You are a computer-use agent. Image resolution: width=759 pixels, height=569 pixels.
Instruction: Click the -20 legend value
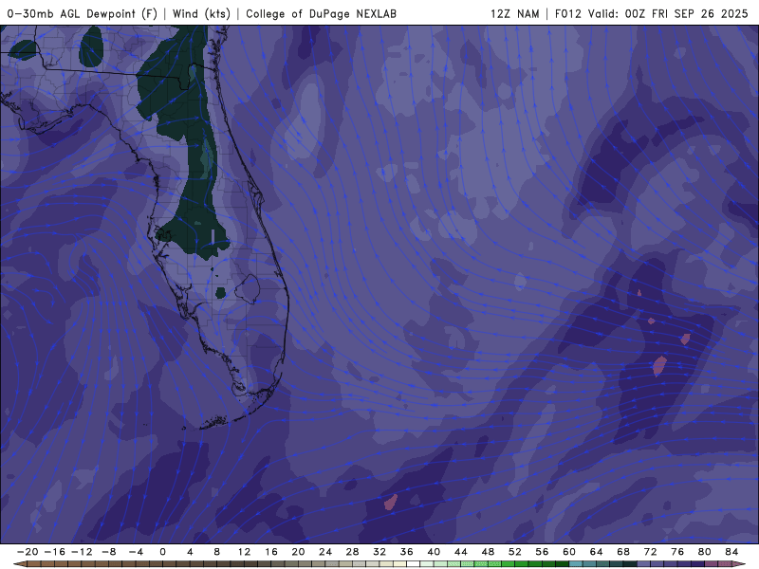tap(28, 552)
